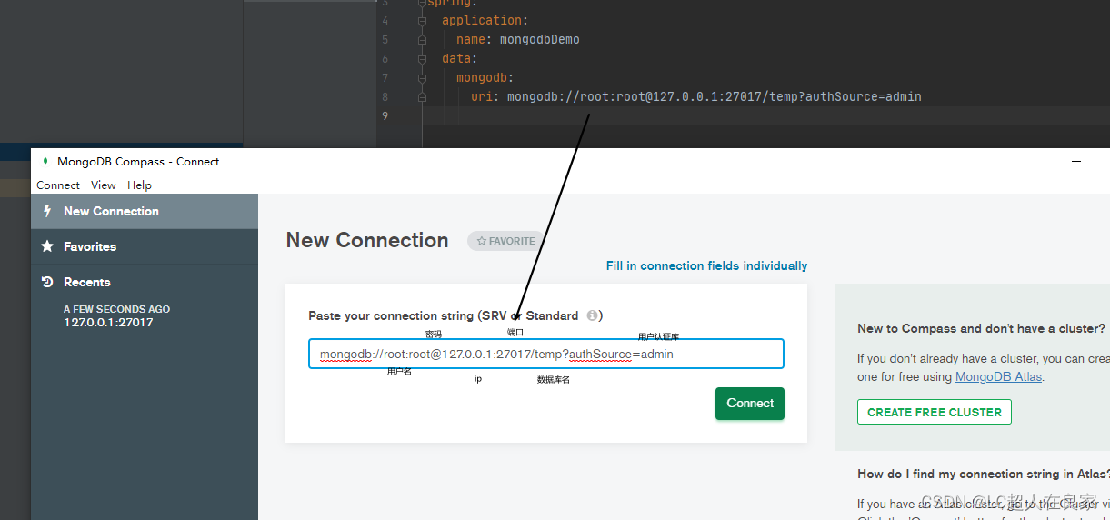The height and width of the screenshot is (520, 1110).
Task: Click 'A FEW SECONDS AGO' timestamp in Recents
Action: (x=116, y=309)
